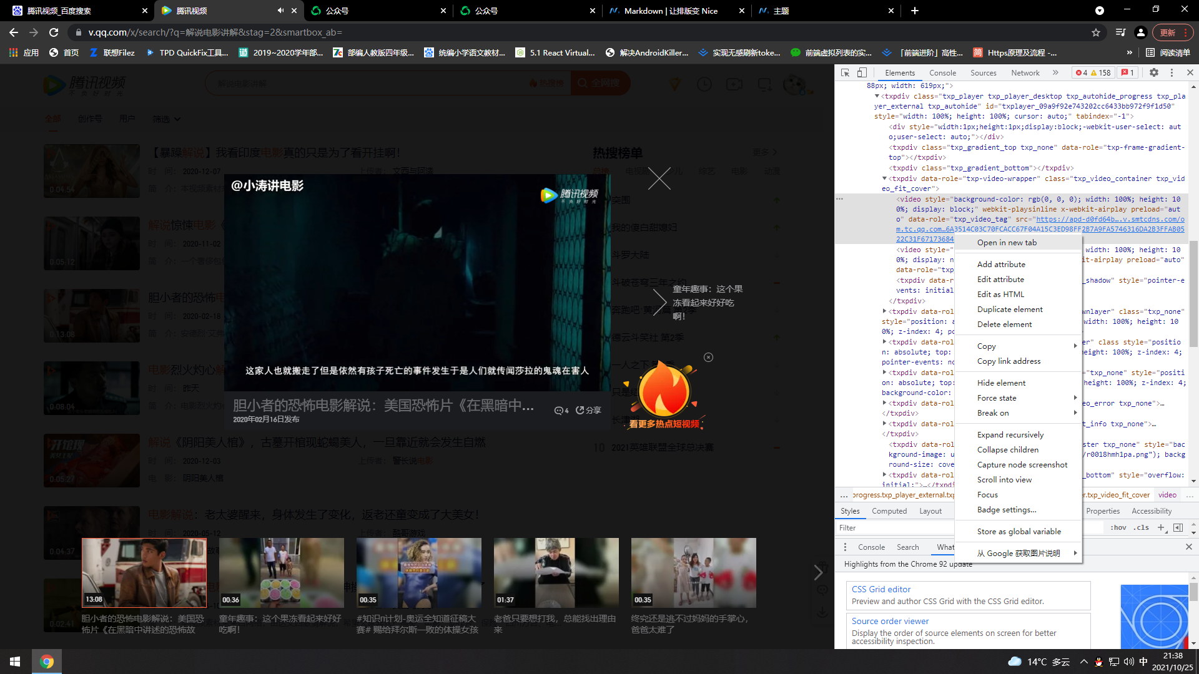The width and height of the screenshot is (1199, 674).
Task: Open the DevTools customize three-dot menu
Action: coord(1172,73)
